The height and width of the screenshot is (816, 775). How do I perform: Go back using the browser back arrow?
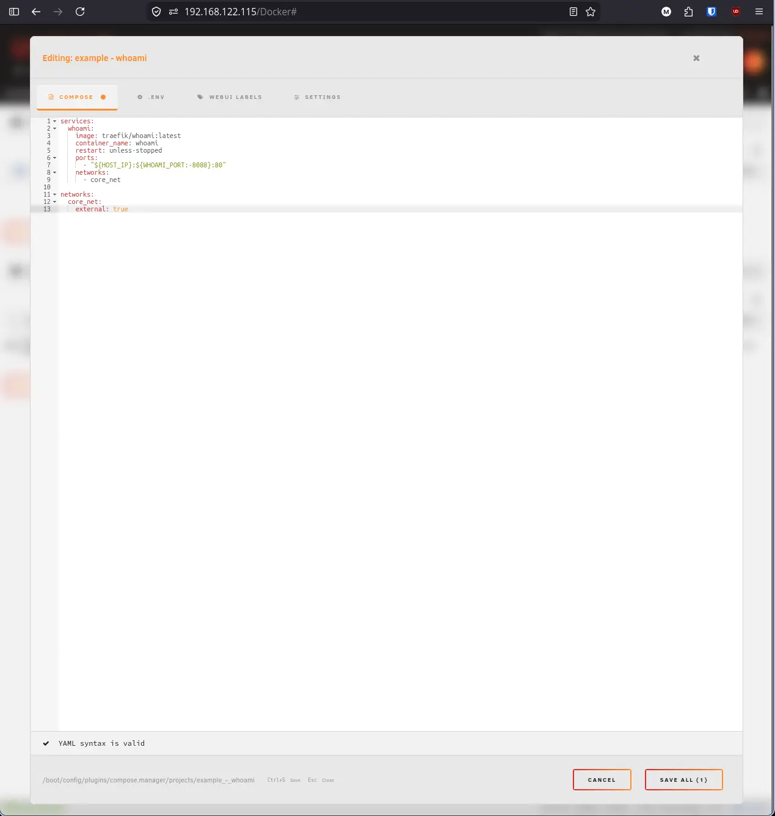(36, 12)
